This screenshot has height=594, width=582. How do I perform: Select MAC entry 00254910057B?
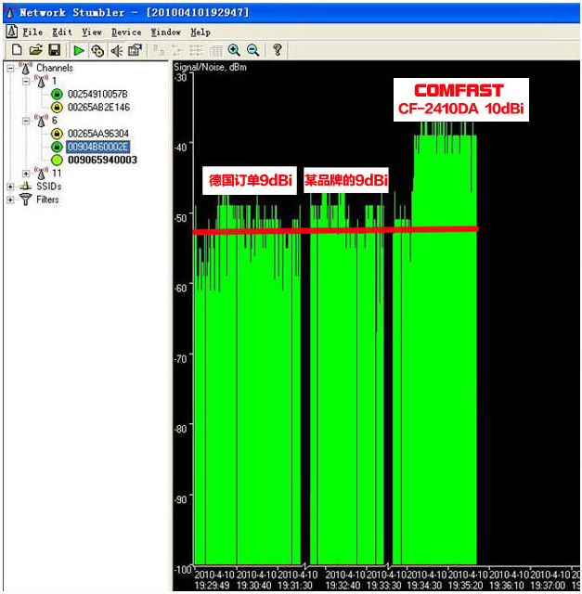(x=97, y=94)
